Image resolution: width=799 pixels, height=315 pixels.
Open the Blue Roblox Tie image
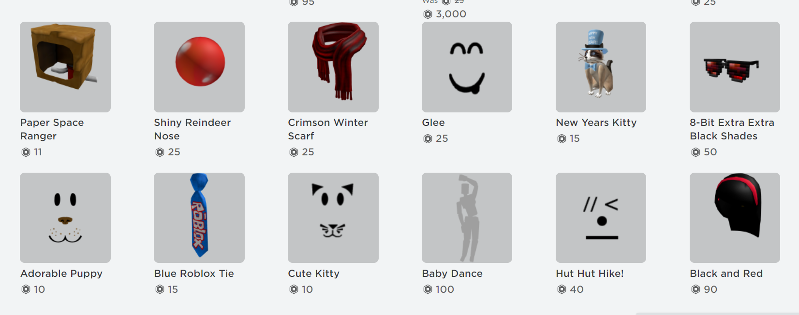pos(199,218)
